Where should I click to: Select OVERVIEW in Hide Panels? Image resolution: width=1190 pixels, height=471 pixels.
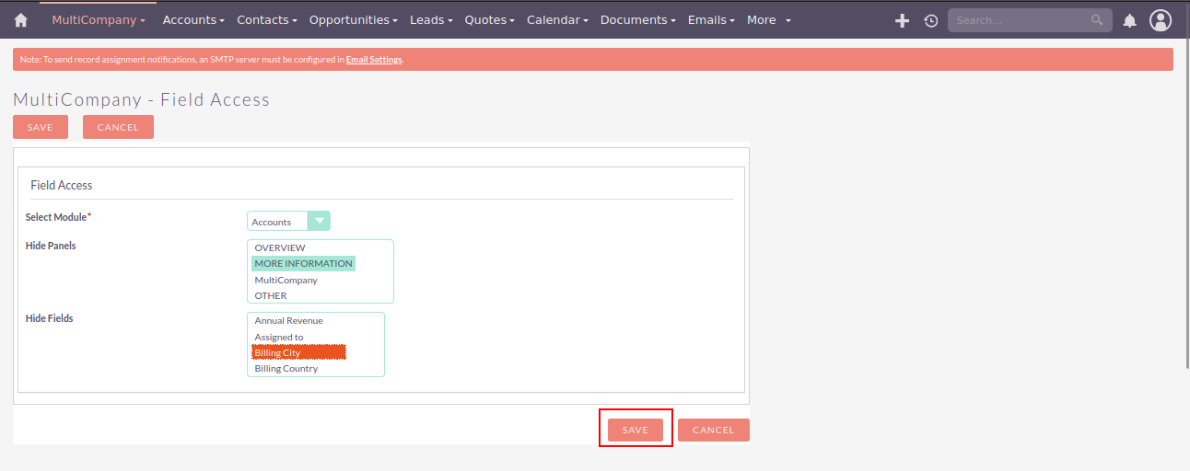[x=280, y=247]
